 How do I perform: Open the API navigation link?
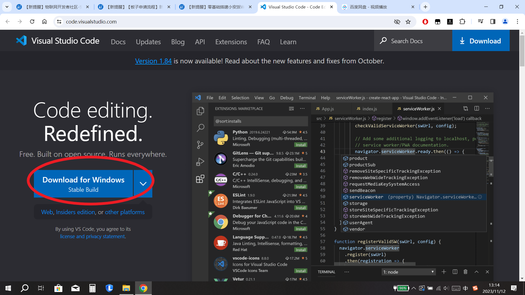200,42
